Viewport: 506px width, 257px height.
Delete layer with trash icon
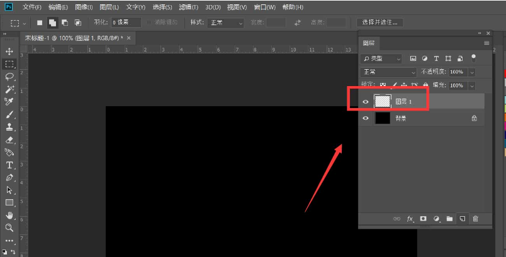[475, 219]
